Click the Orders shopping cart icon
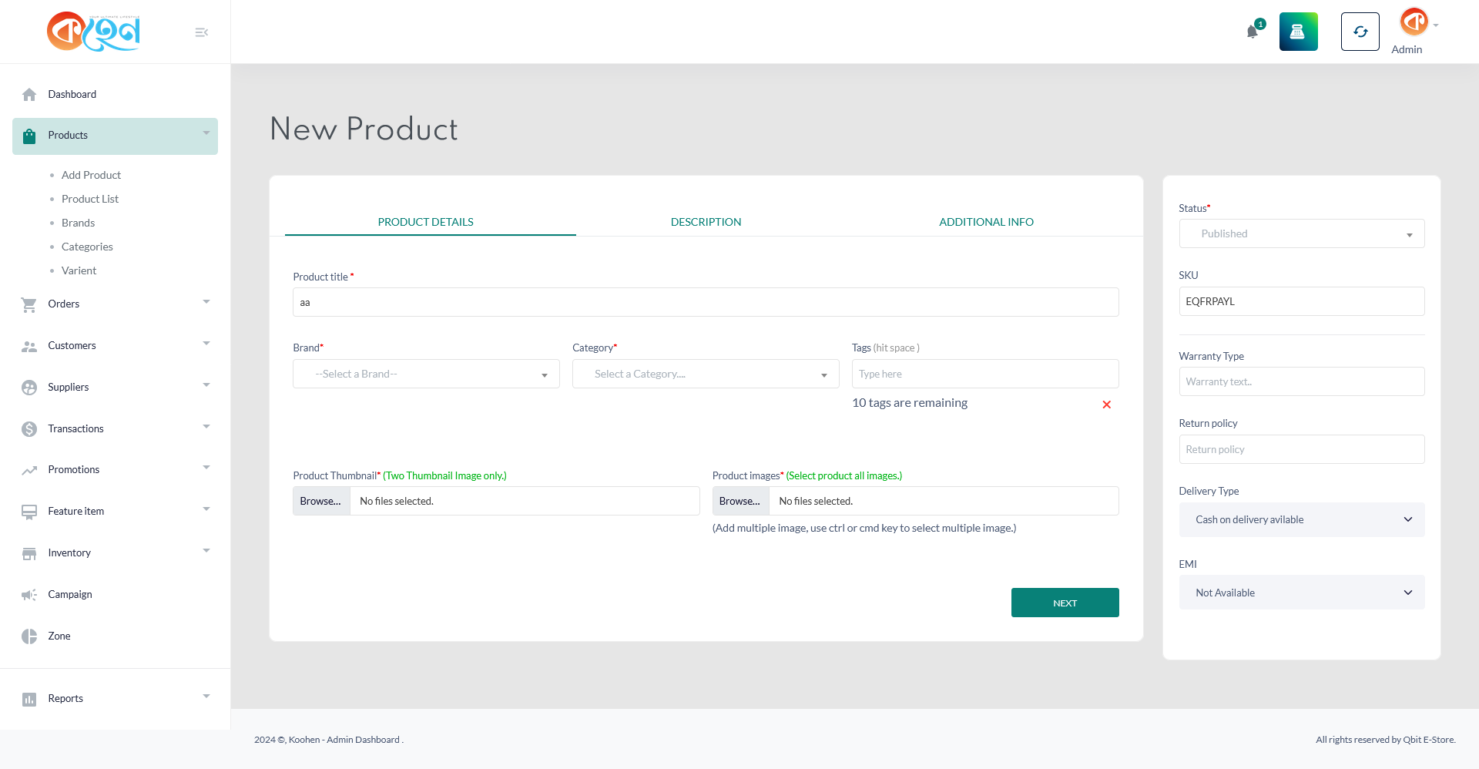This screenshot has width=1479, height=769. pyautogui.click(x=29, y=304)
